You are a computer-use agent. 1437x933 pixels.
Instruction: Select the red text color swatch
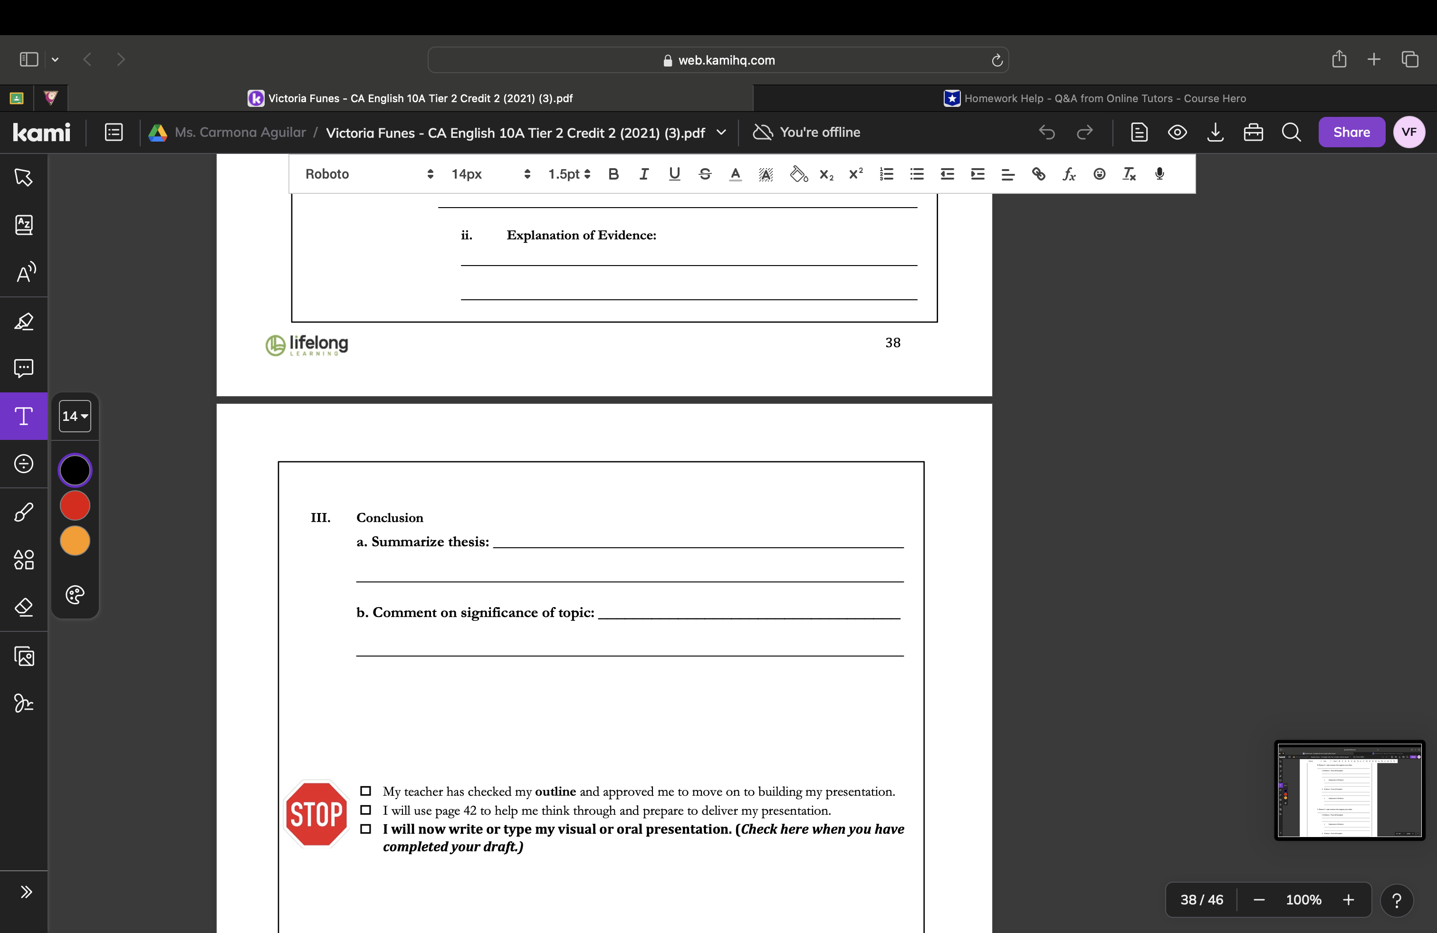(x=74, y=506)
